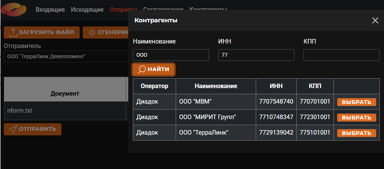Click the paper plane icon on Отправить
The image size is (384, 169).
coord(13,129)
